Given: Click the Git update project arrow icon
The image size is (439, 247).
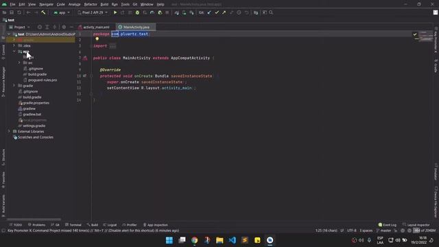Looking at the screenshot, I should (x=209, y=12).
